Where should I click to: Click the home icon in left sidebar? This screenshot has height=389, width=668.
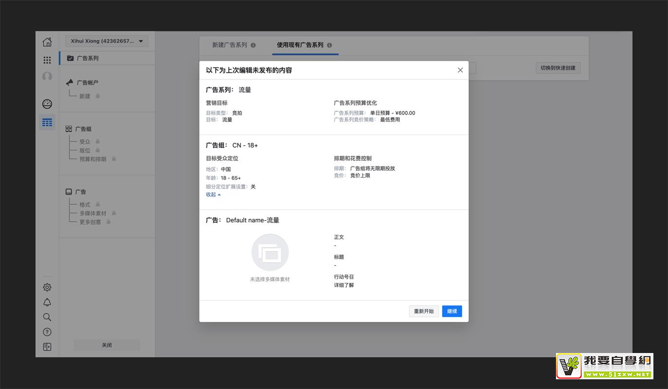click(47, 42)
